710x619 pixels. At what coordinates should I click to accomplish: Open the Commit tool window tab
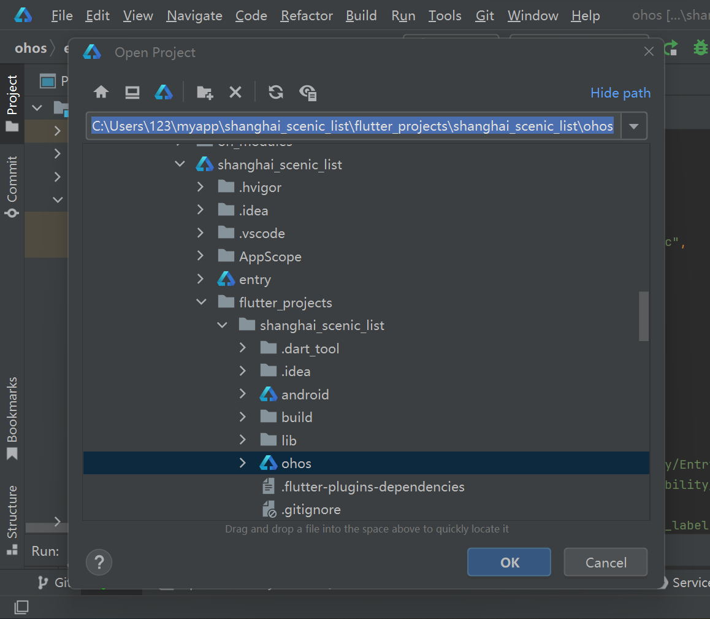click(12, 186)
